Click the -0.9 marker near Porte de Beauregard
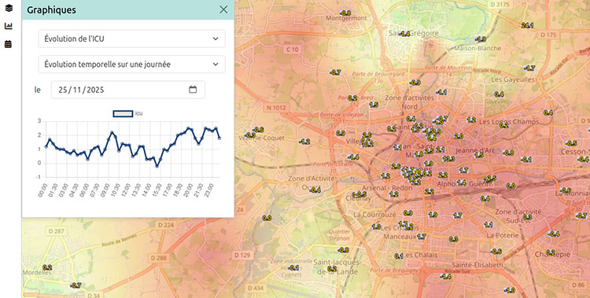This screenshot has width=590, height=298. 415,83
